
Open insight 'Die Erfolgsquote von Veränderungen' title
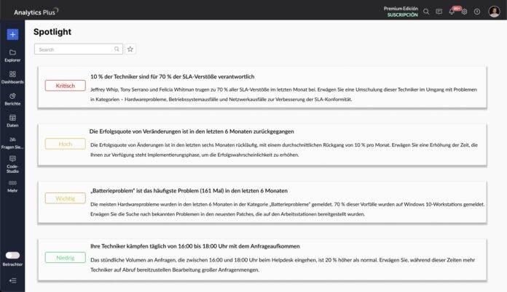click(x=192, y=131)
